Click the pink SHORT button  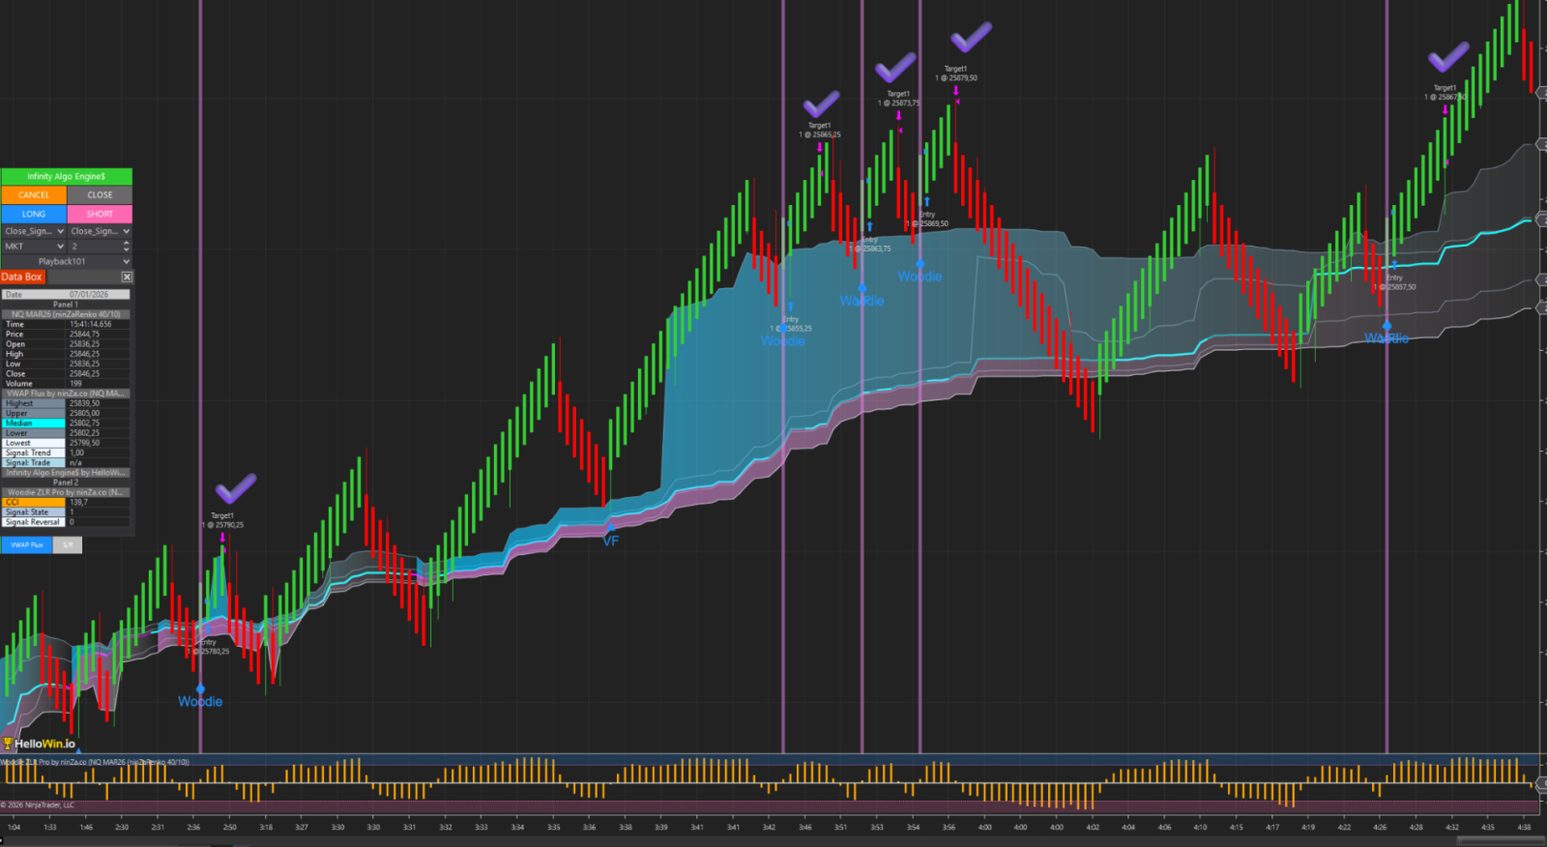coord(100,214)
